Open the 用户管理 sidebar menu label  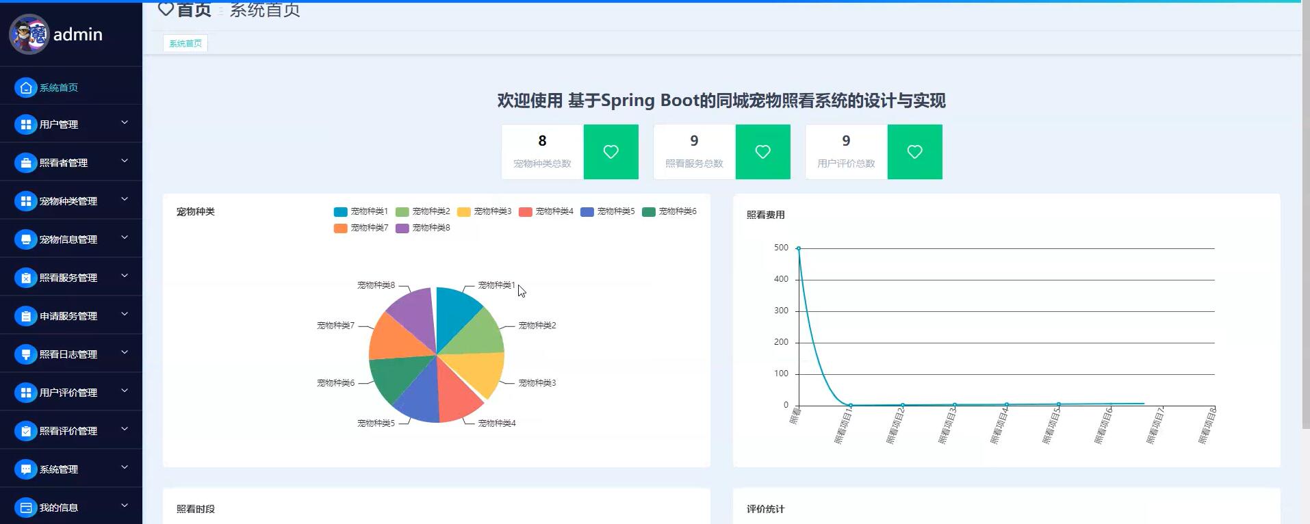point(59,125)
